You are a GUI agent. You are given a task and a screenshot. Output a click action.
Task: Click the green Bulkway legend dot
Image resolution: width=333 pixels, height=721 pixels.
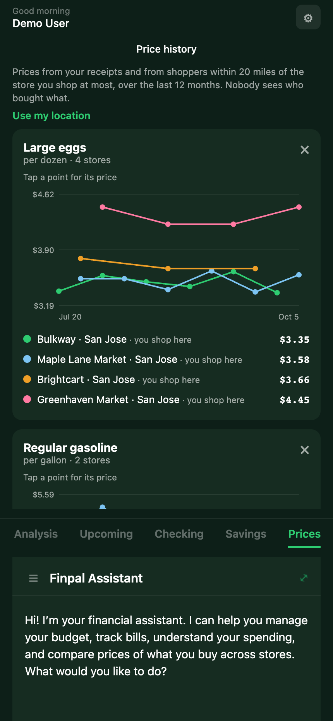pyautogui.click(x=27, y=339)
